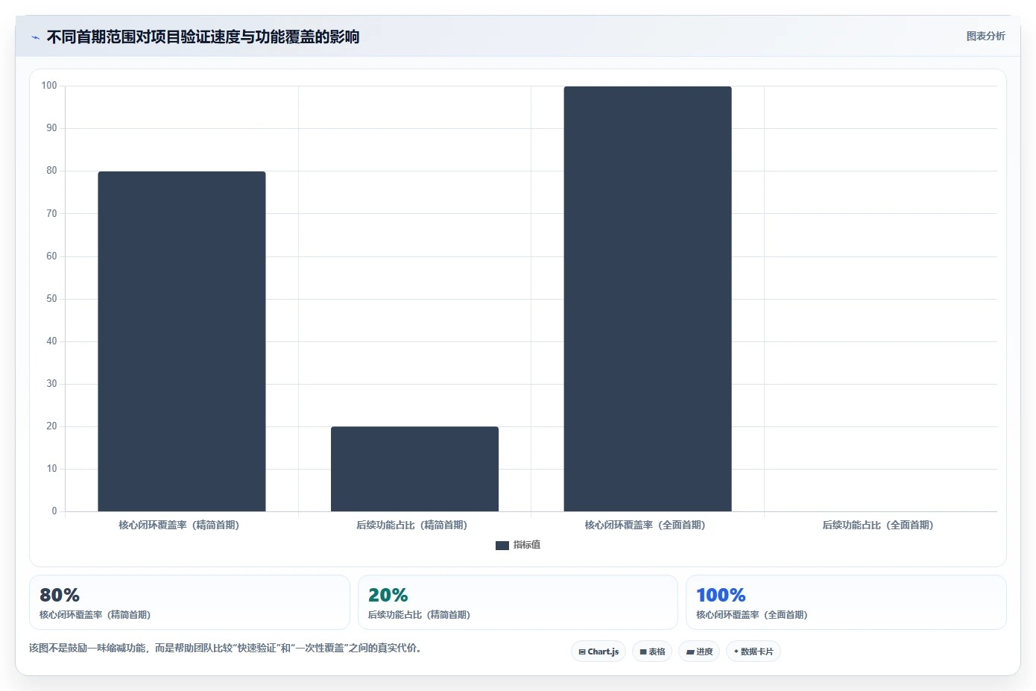Click the card caption 核心闭环覆盖率（精简首期）under 80%
This screenshot has height=691, width=1036.
tap(95, 615)
